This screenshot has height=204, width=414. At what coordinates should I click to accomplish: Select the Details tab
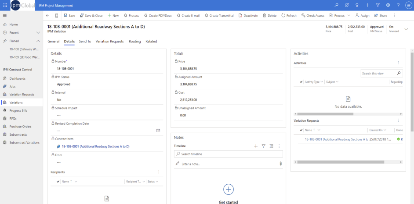(x=69, y=41)
